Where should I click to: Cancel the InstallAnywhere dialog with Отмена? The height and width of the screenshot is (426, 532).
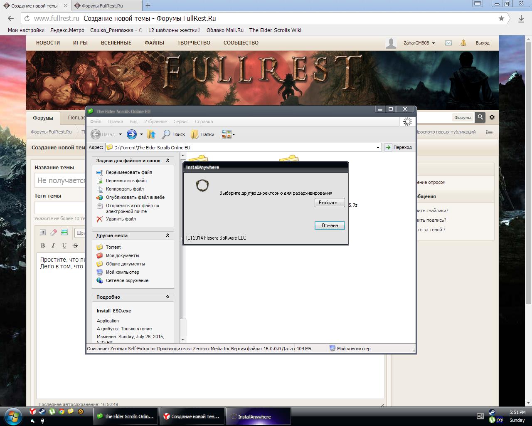coord(330,225)
